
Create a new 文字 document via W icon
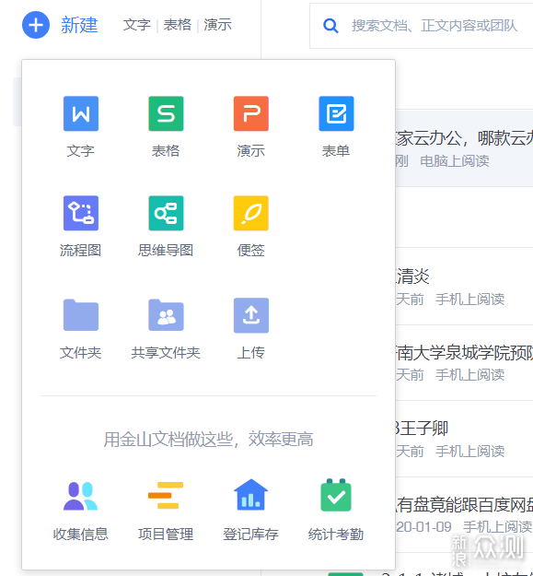tap(81, 113)
